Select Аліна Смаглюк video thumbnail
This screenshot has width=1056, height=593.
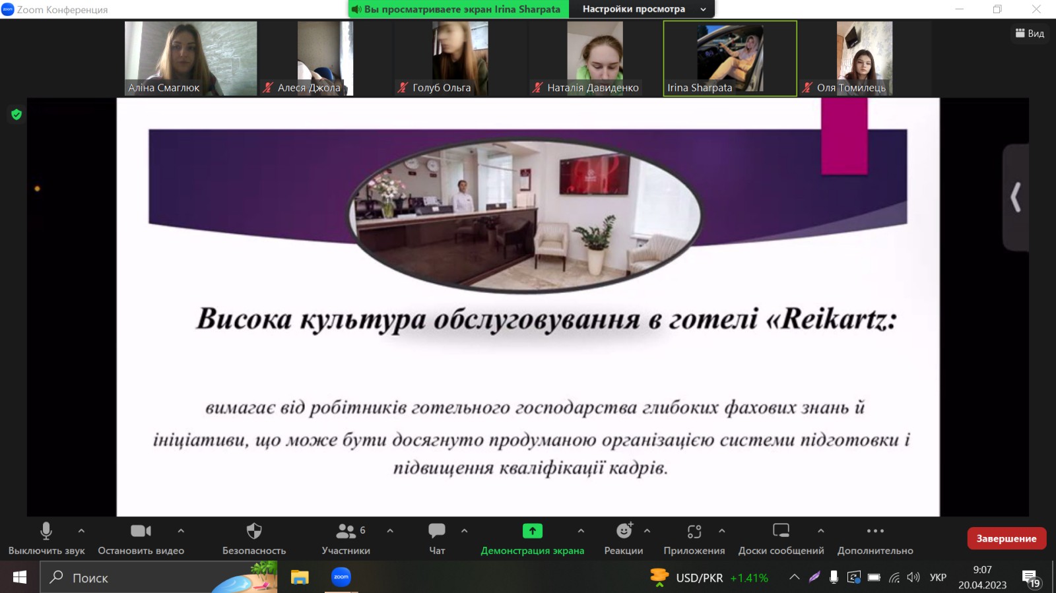pyautogui.click(x=191, y=59)
